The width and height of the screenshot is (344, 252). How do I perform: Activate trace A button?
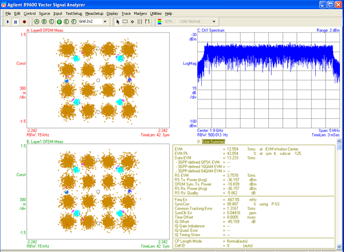click(x=37, y=21)
